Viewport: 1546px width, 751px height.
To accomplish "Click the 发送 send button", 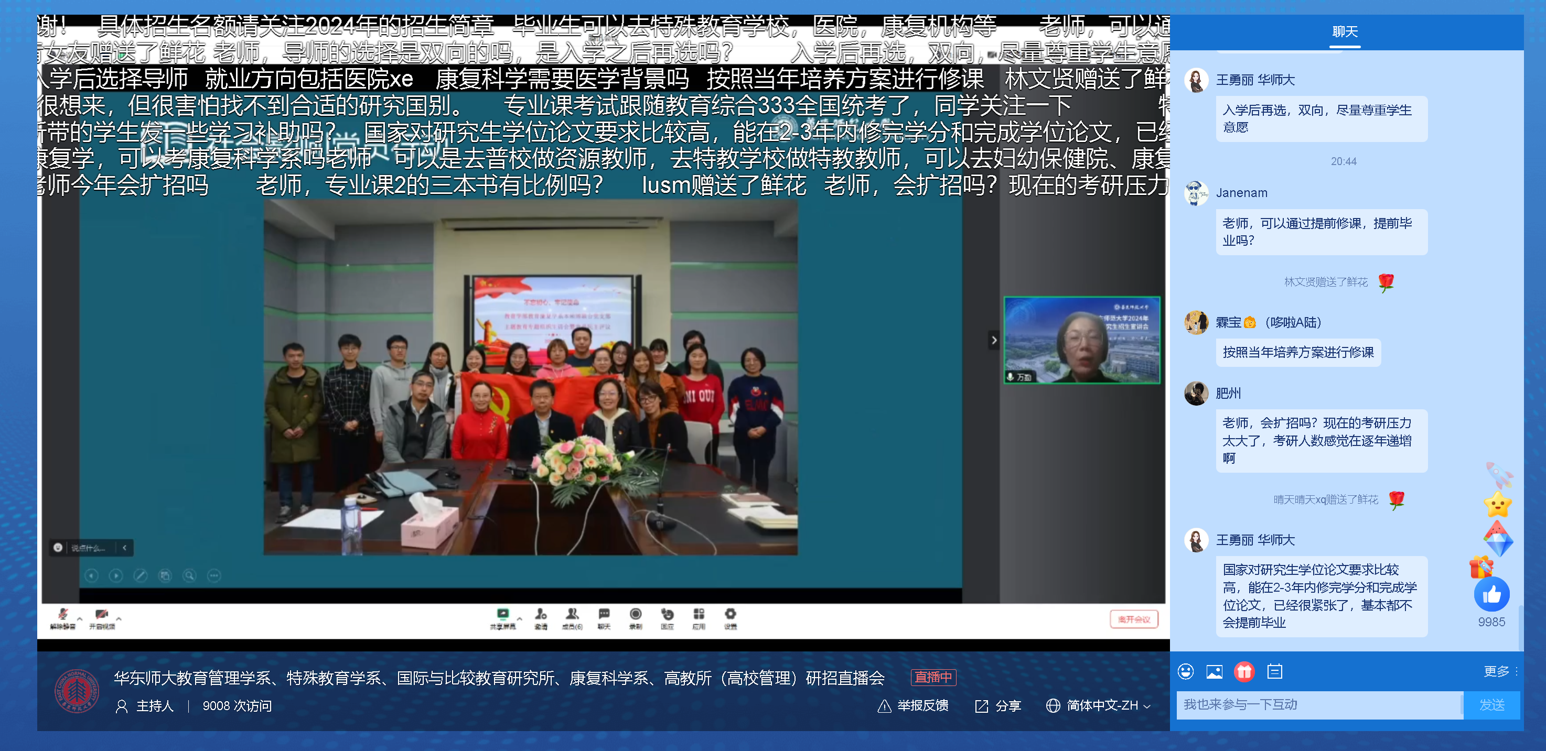I will coord(1491,704).
